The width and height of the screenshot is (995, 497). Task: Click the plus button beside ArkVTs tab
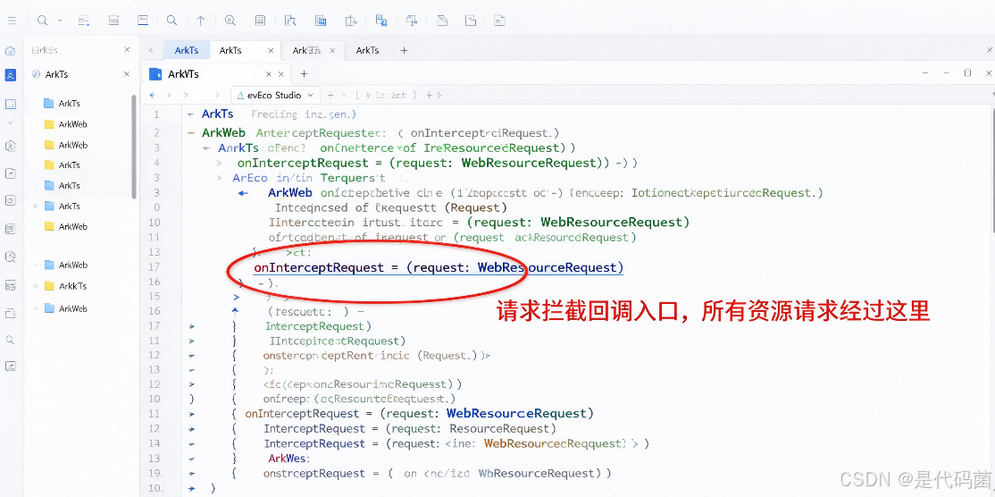304,74
